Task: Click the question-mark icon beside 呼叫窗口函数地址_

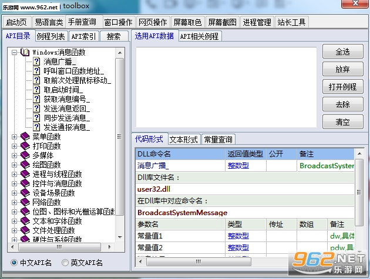Action: tap(36, 71)
